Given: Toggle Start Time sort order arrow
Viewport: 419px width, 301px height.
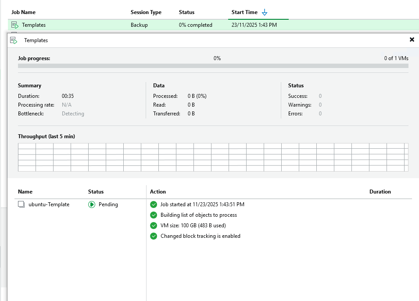Looking at the screenshot, I should 264,13.
